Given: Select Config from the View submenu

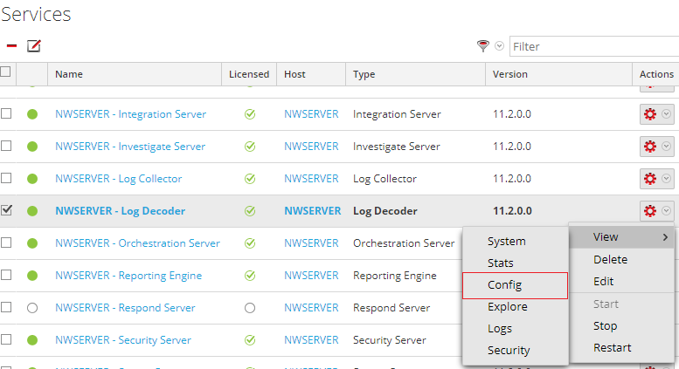Looking at the screenshot, I should click(505, 285).
